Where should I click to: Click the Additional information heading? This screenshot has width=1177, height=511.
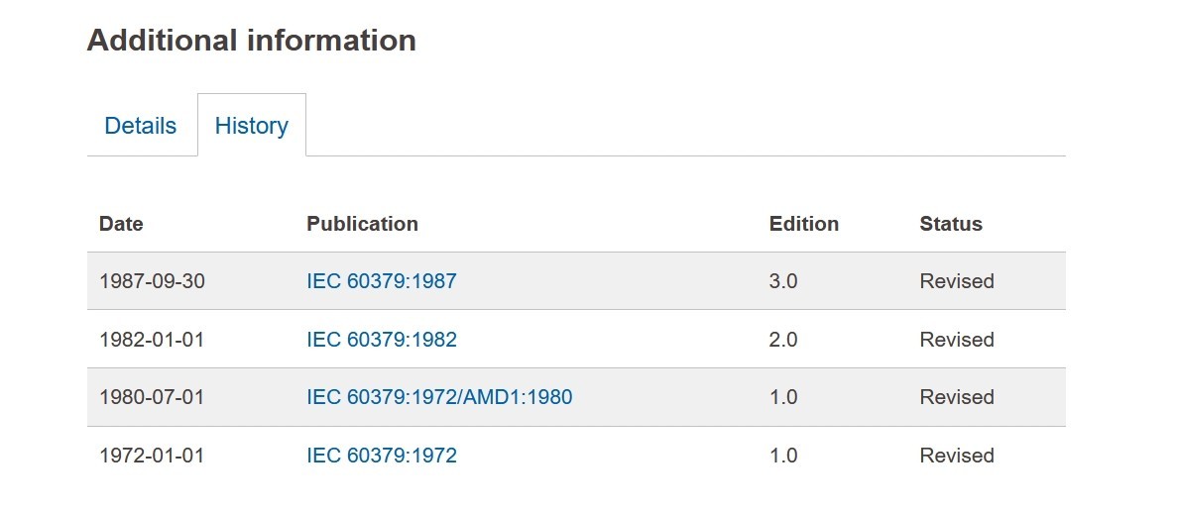coord(252,40)
